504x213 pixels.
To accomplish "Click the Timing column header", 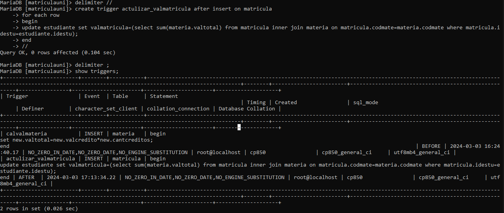I will click(256, 103).
